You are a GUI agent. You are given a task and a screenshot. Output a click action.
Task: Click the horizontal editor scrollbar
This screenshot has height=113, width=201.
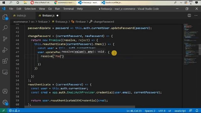click(79, 107)
